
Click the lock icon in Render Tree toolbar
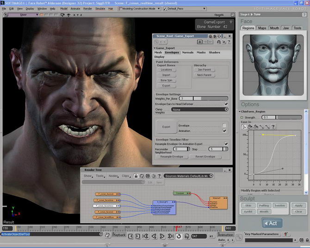[x=136, y=176]
